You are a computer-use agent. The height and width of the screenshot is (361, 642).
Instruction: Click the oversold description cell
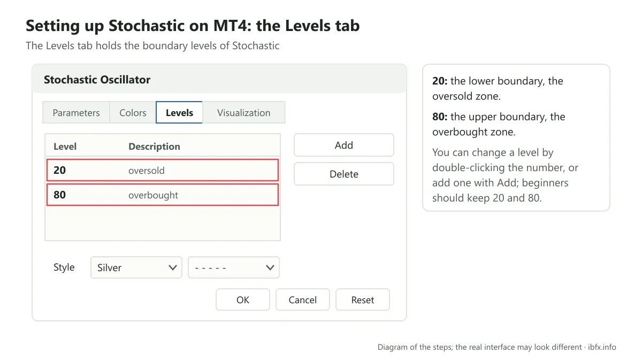(147, 171)
